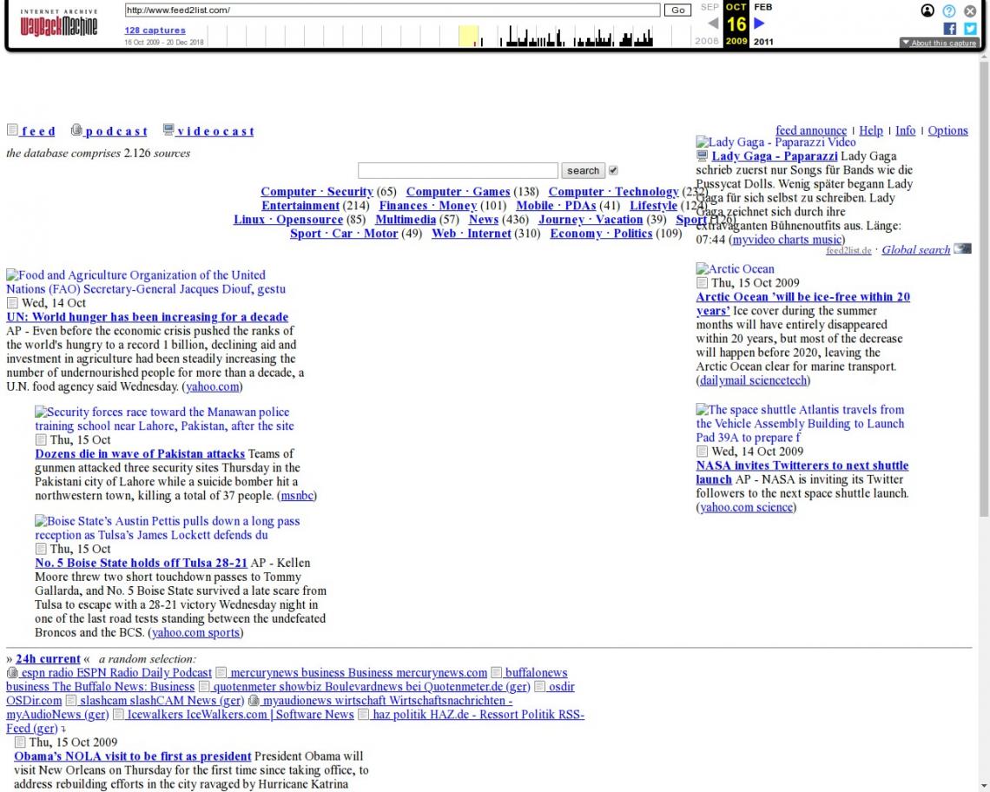The image size is (990, 792).
Task: Open Entertainment category
Action: coord(300,205)
